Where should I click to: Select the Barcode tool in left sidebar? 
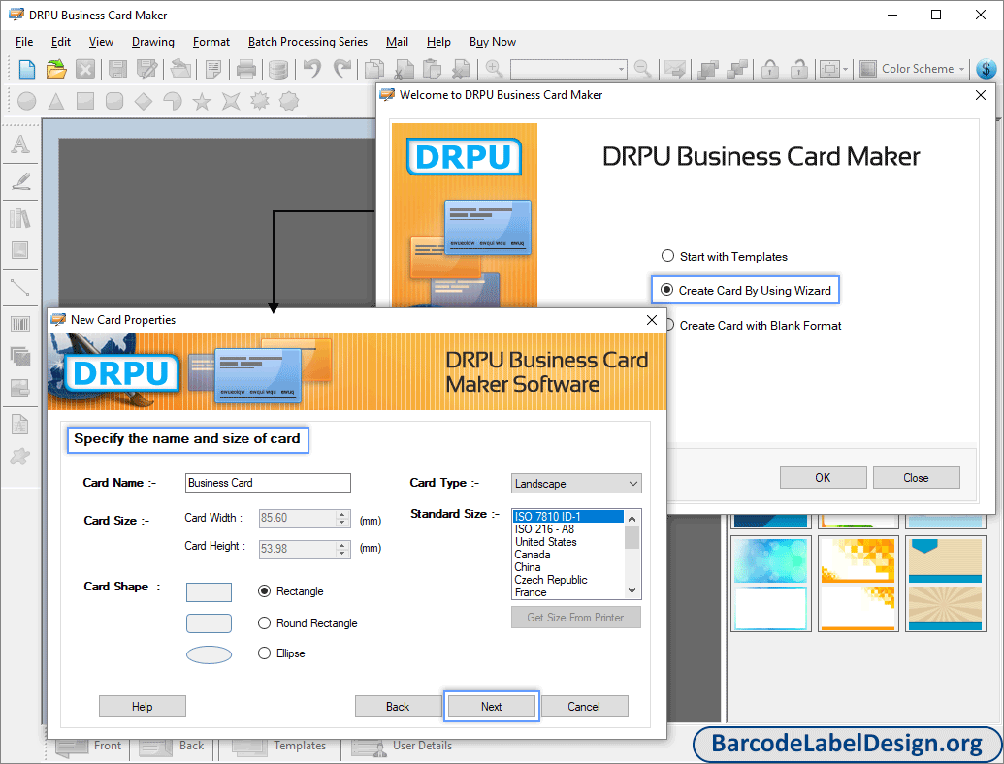click(x=20, y=324)
